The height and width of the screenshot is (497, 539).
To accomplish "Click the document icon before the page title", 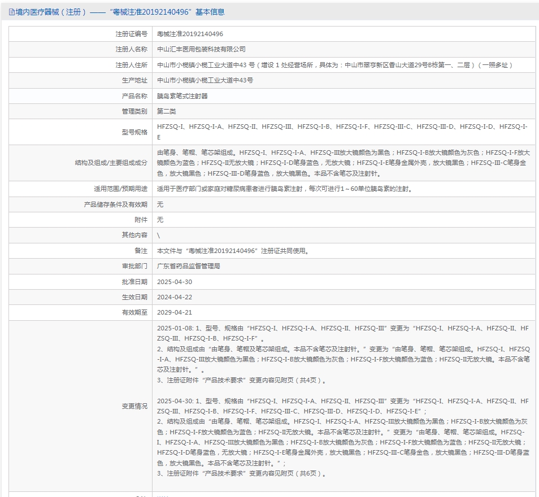I will [x=12, y=12].
